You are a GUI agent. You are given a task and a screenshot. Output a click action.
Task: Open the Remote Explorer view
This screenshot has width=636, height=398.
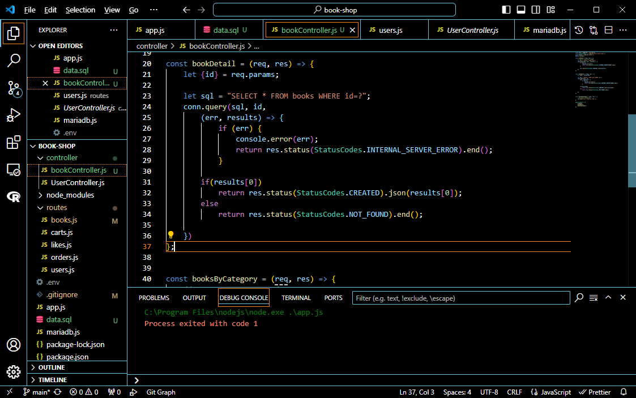(14, 169)
